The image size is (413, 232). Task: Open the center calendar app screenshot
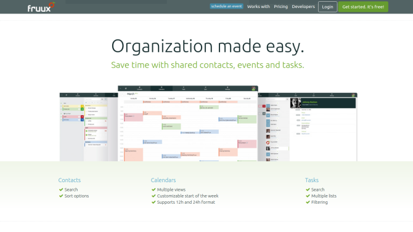point(188,123)
